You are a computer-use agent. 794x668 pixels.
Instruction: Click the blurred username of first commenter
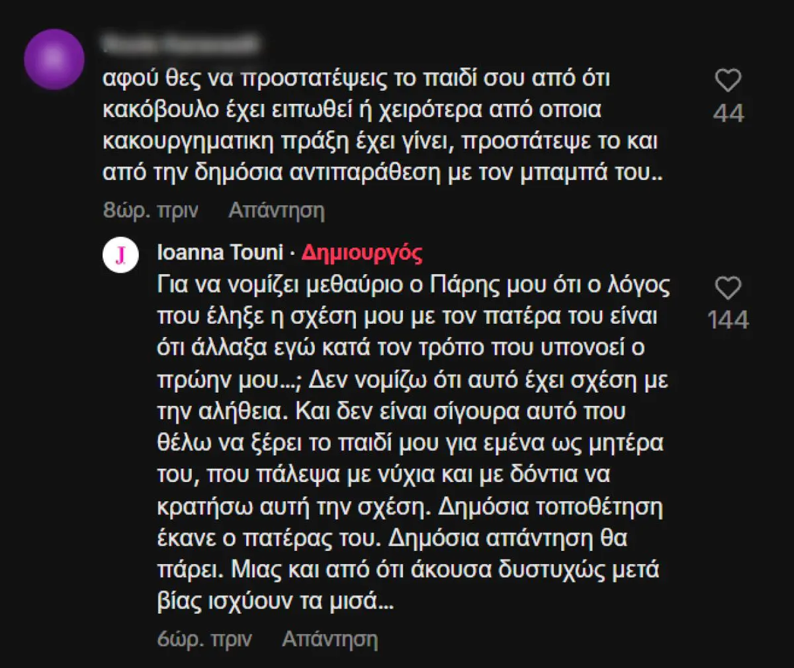pyautogui.click(x=180, y=44)
